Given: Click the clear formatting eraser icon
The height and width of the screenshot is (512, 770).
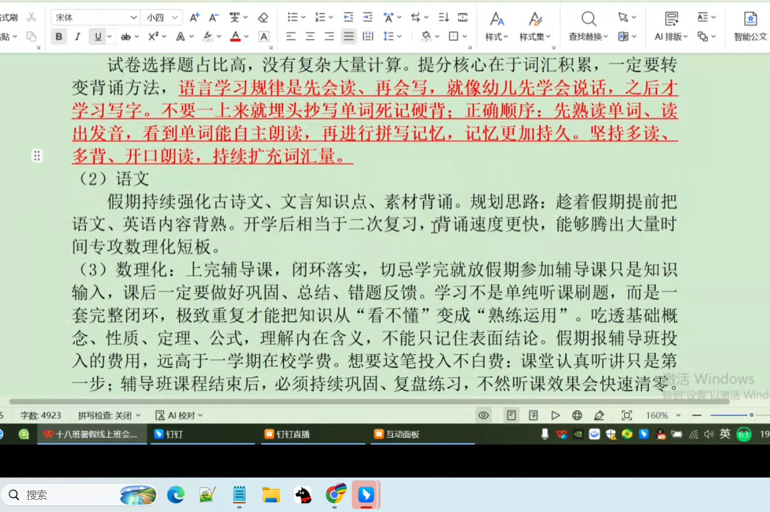Looking at the screenshot, I should pos(264,17).
